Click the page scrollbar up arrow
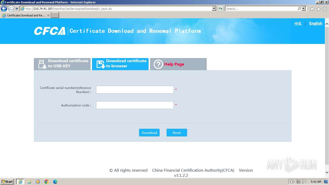Image resolution: width=329 pixels, height=185 pixels. pyautogui.click(x=327, y=24)
